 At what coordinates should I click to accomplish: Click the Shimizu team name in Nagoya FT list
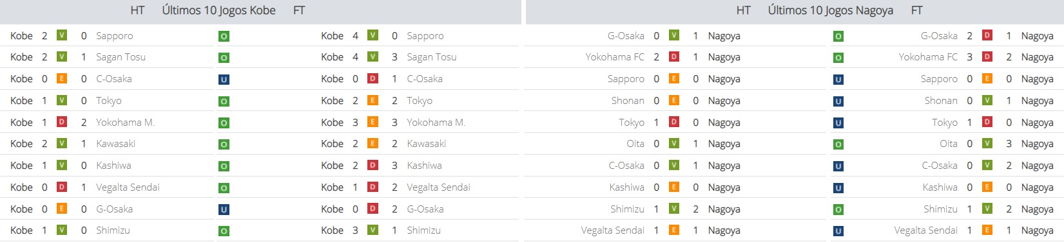940,209
